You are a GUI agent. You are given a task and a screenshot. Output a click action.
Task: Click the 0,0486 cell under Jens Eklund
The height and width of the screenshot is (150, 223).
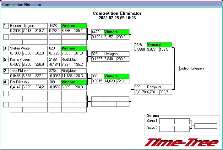16,76
